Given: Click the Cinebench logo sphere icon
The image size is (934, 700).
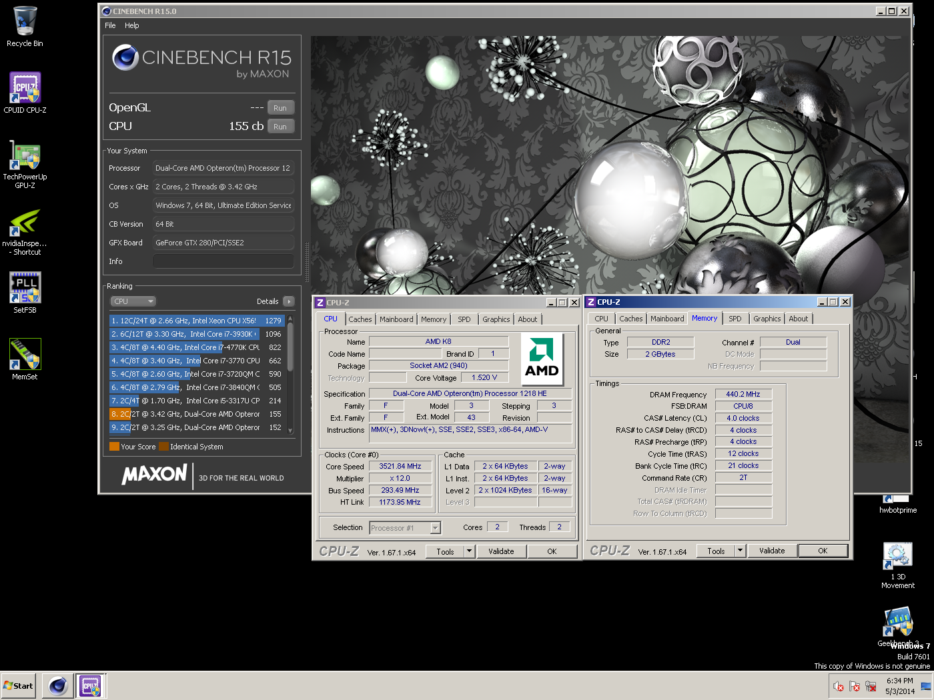Looking at the screenshot, I should click(125, 57).
